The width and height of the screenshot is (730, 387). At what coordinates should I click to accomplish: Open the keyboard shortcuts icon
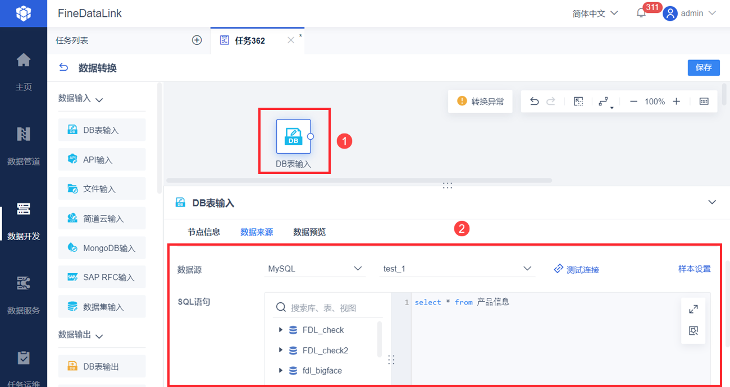pyautogui.click(x=704, y=102)
